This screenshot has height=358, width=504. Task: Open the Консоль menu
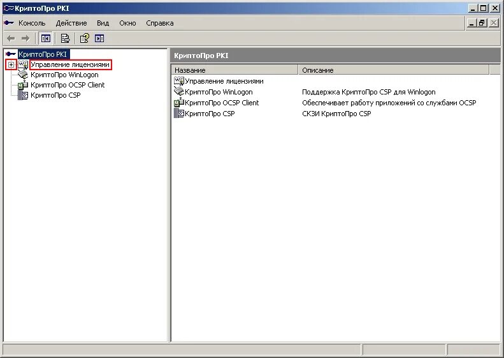[32, 23]
